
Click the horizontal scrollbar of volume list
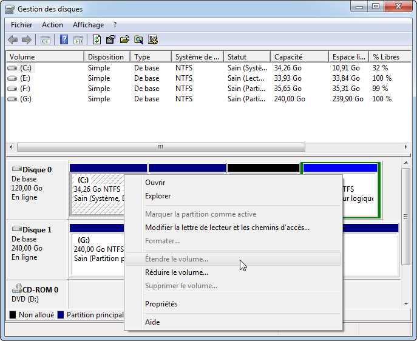tap(160, 147)
